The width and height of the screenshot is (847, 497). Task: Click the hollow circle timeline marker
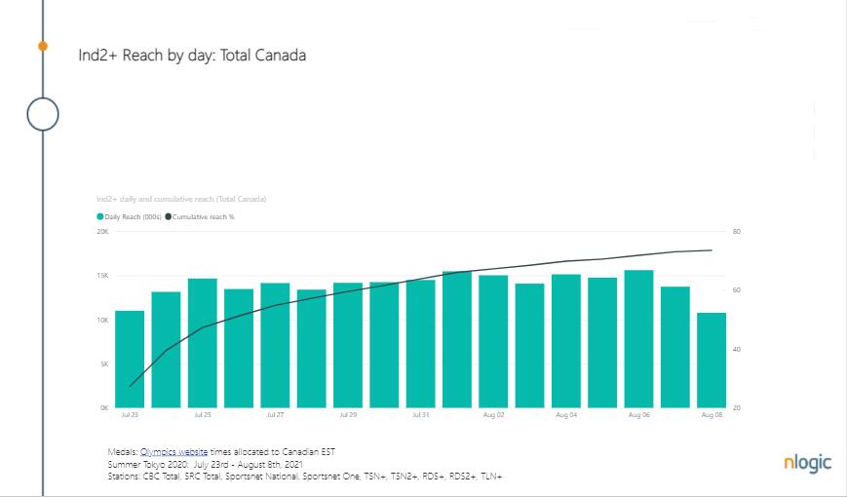43,114
